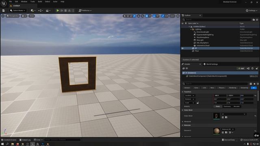This screenshot has width=260, height=146.
Task: Collapse the Lighting folder in Outliner
Action: click(x=191, y=29)
